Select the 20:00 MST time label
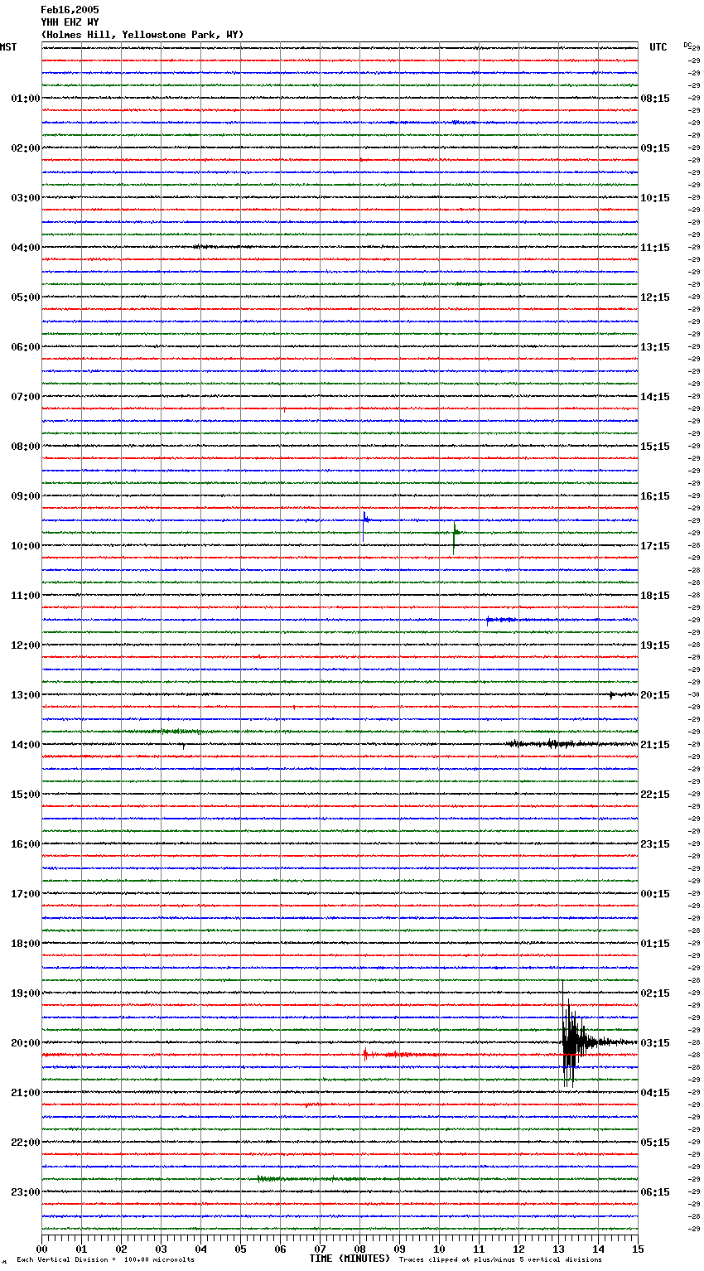Image resolution: width=704 pixels, height=1271 pixels. pos(25,1043)
